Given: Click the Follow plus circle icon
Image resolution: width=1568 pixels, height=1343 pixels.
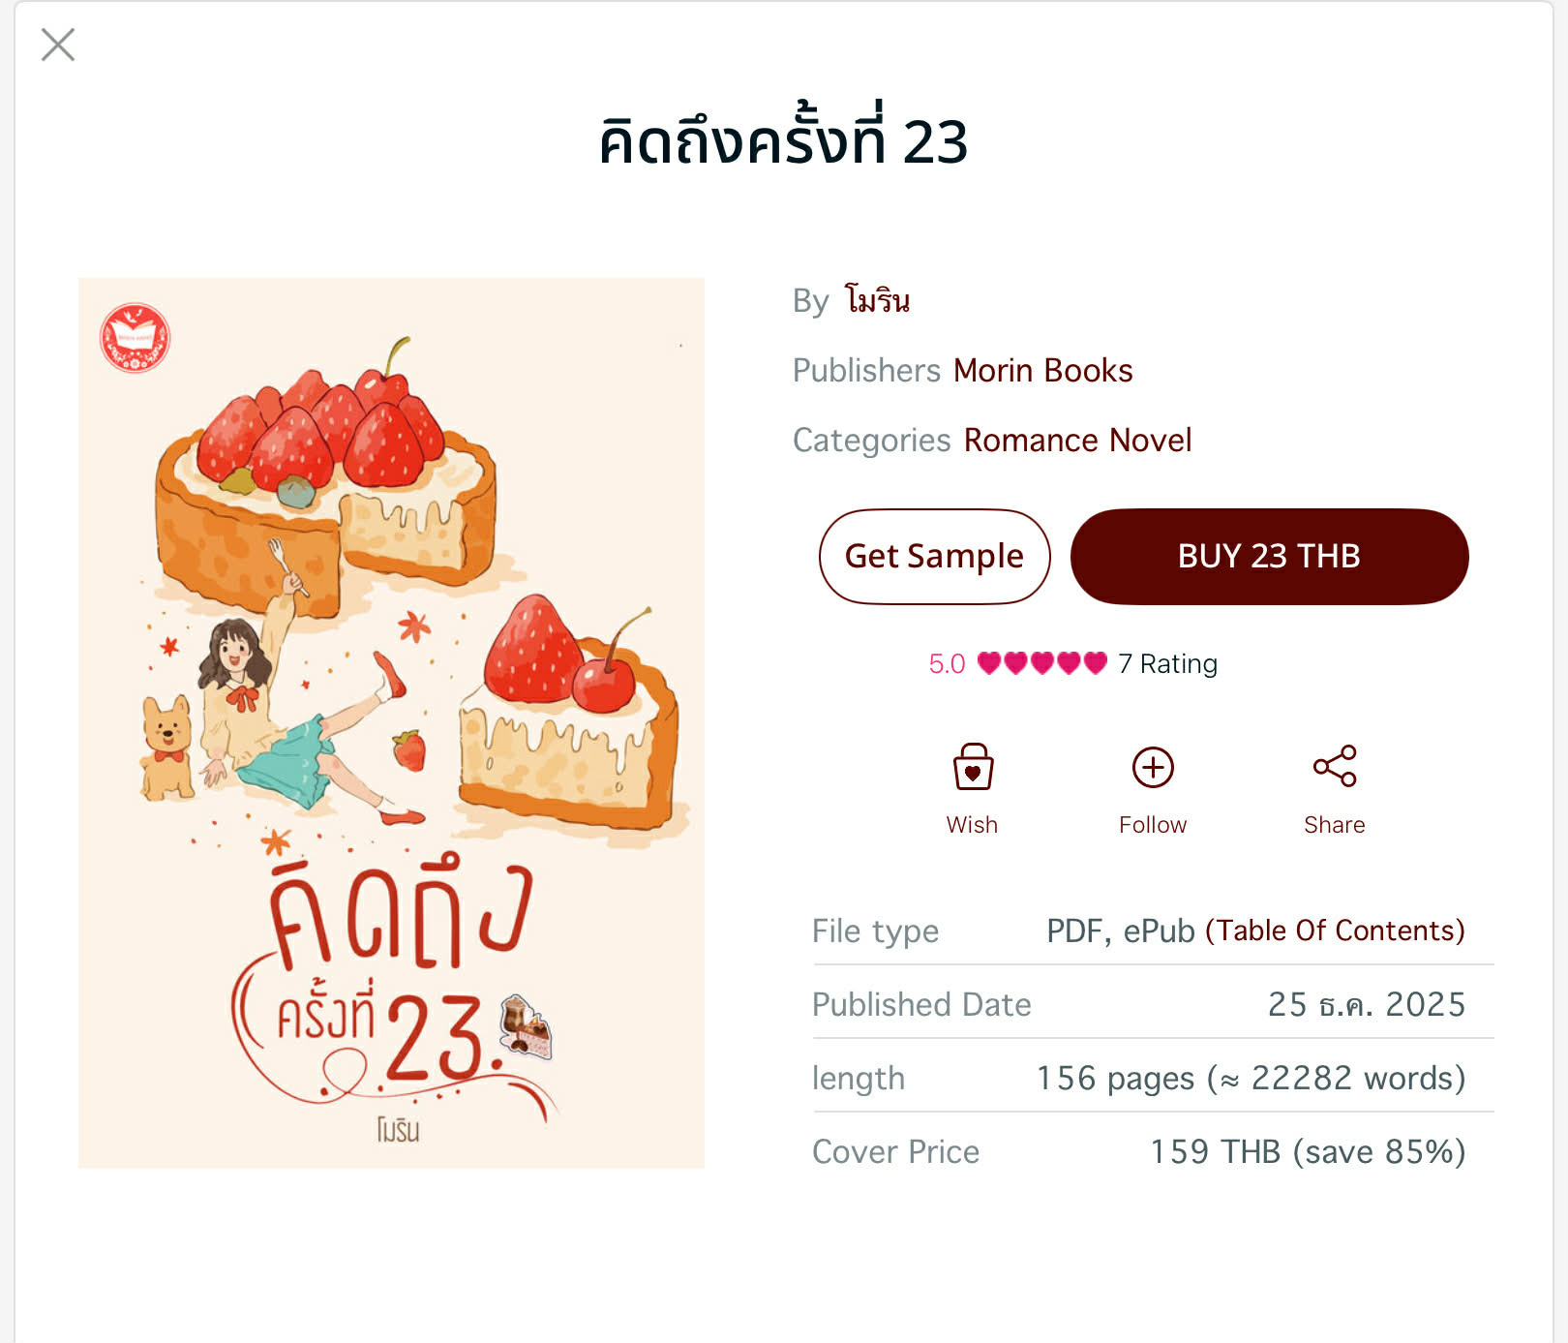Looking at the screenshot, I should pos(1153,768).
